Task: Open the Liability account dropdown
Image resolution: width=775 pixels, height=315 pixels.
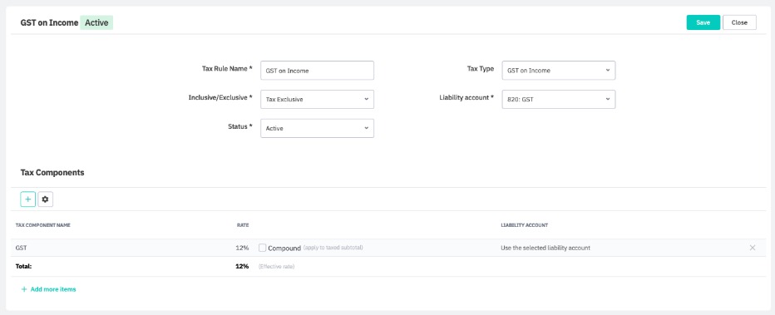Action: click(559, 99)
